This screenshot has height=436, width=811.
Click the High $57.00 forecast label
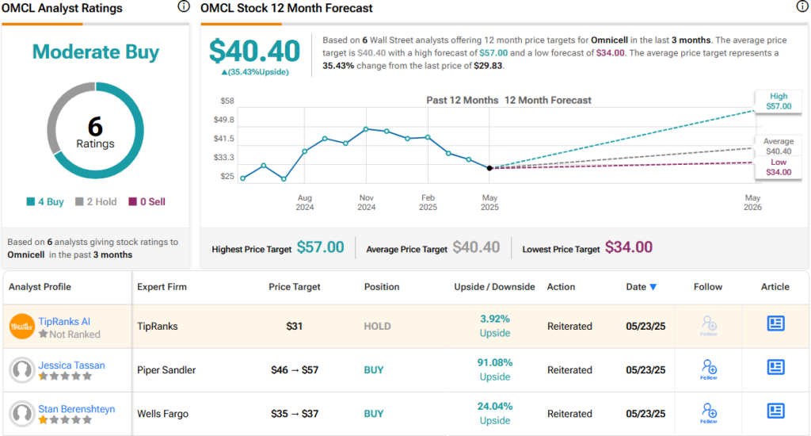[779, 101]
